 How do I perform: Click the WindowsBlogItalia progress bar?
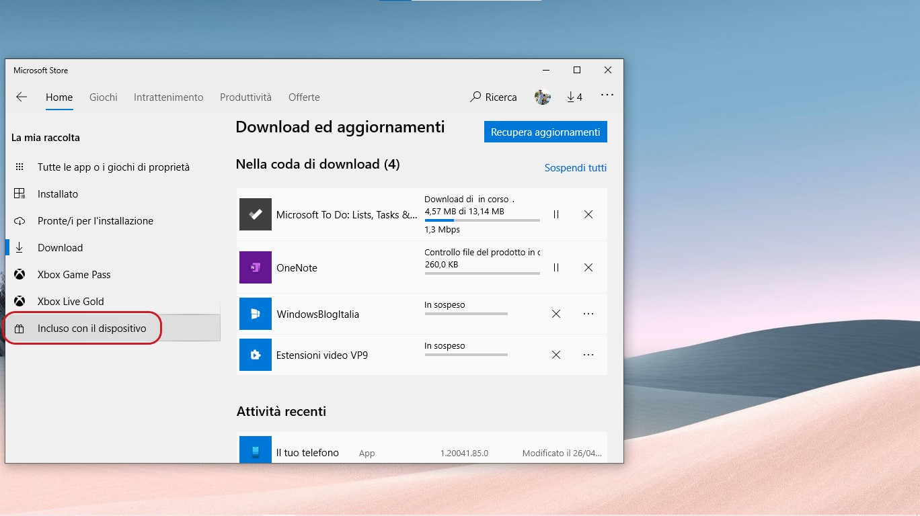466,313
